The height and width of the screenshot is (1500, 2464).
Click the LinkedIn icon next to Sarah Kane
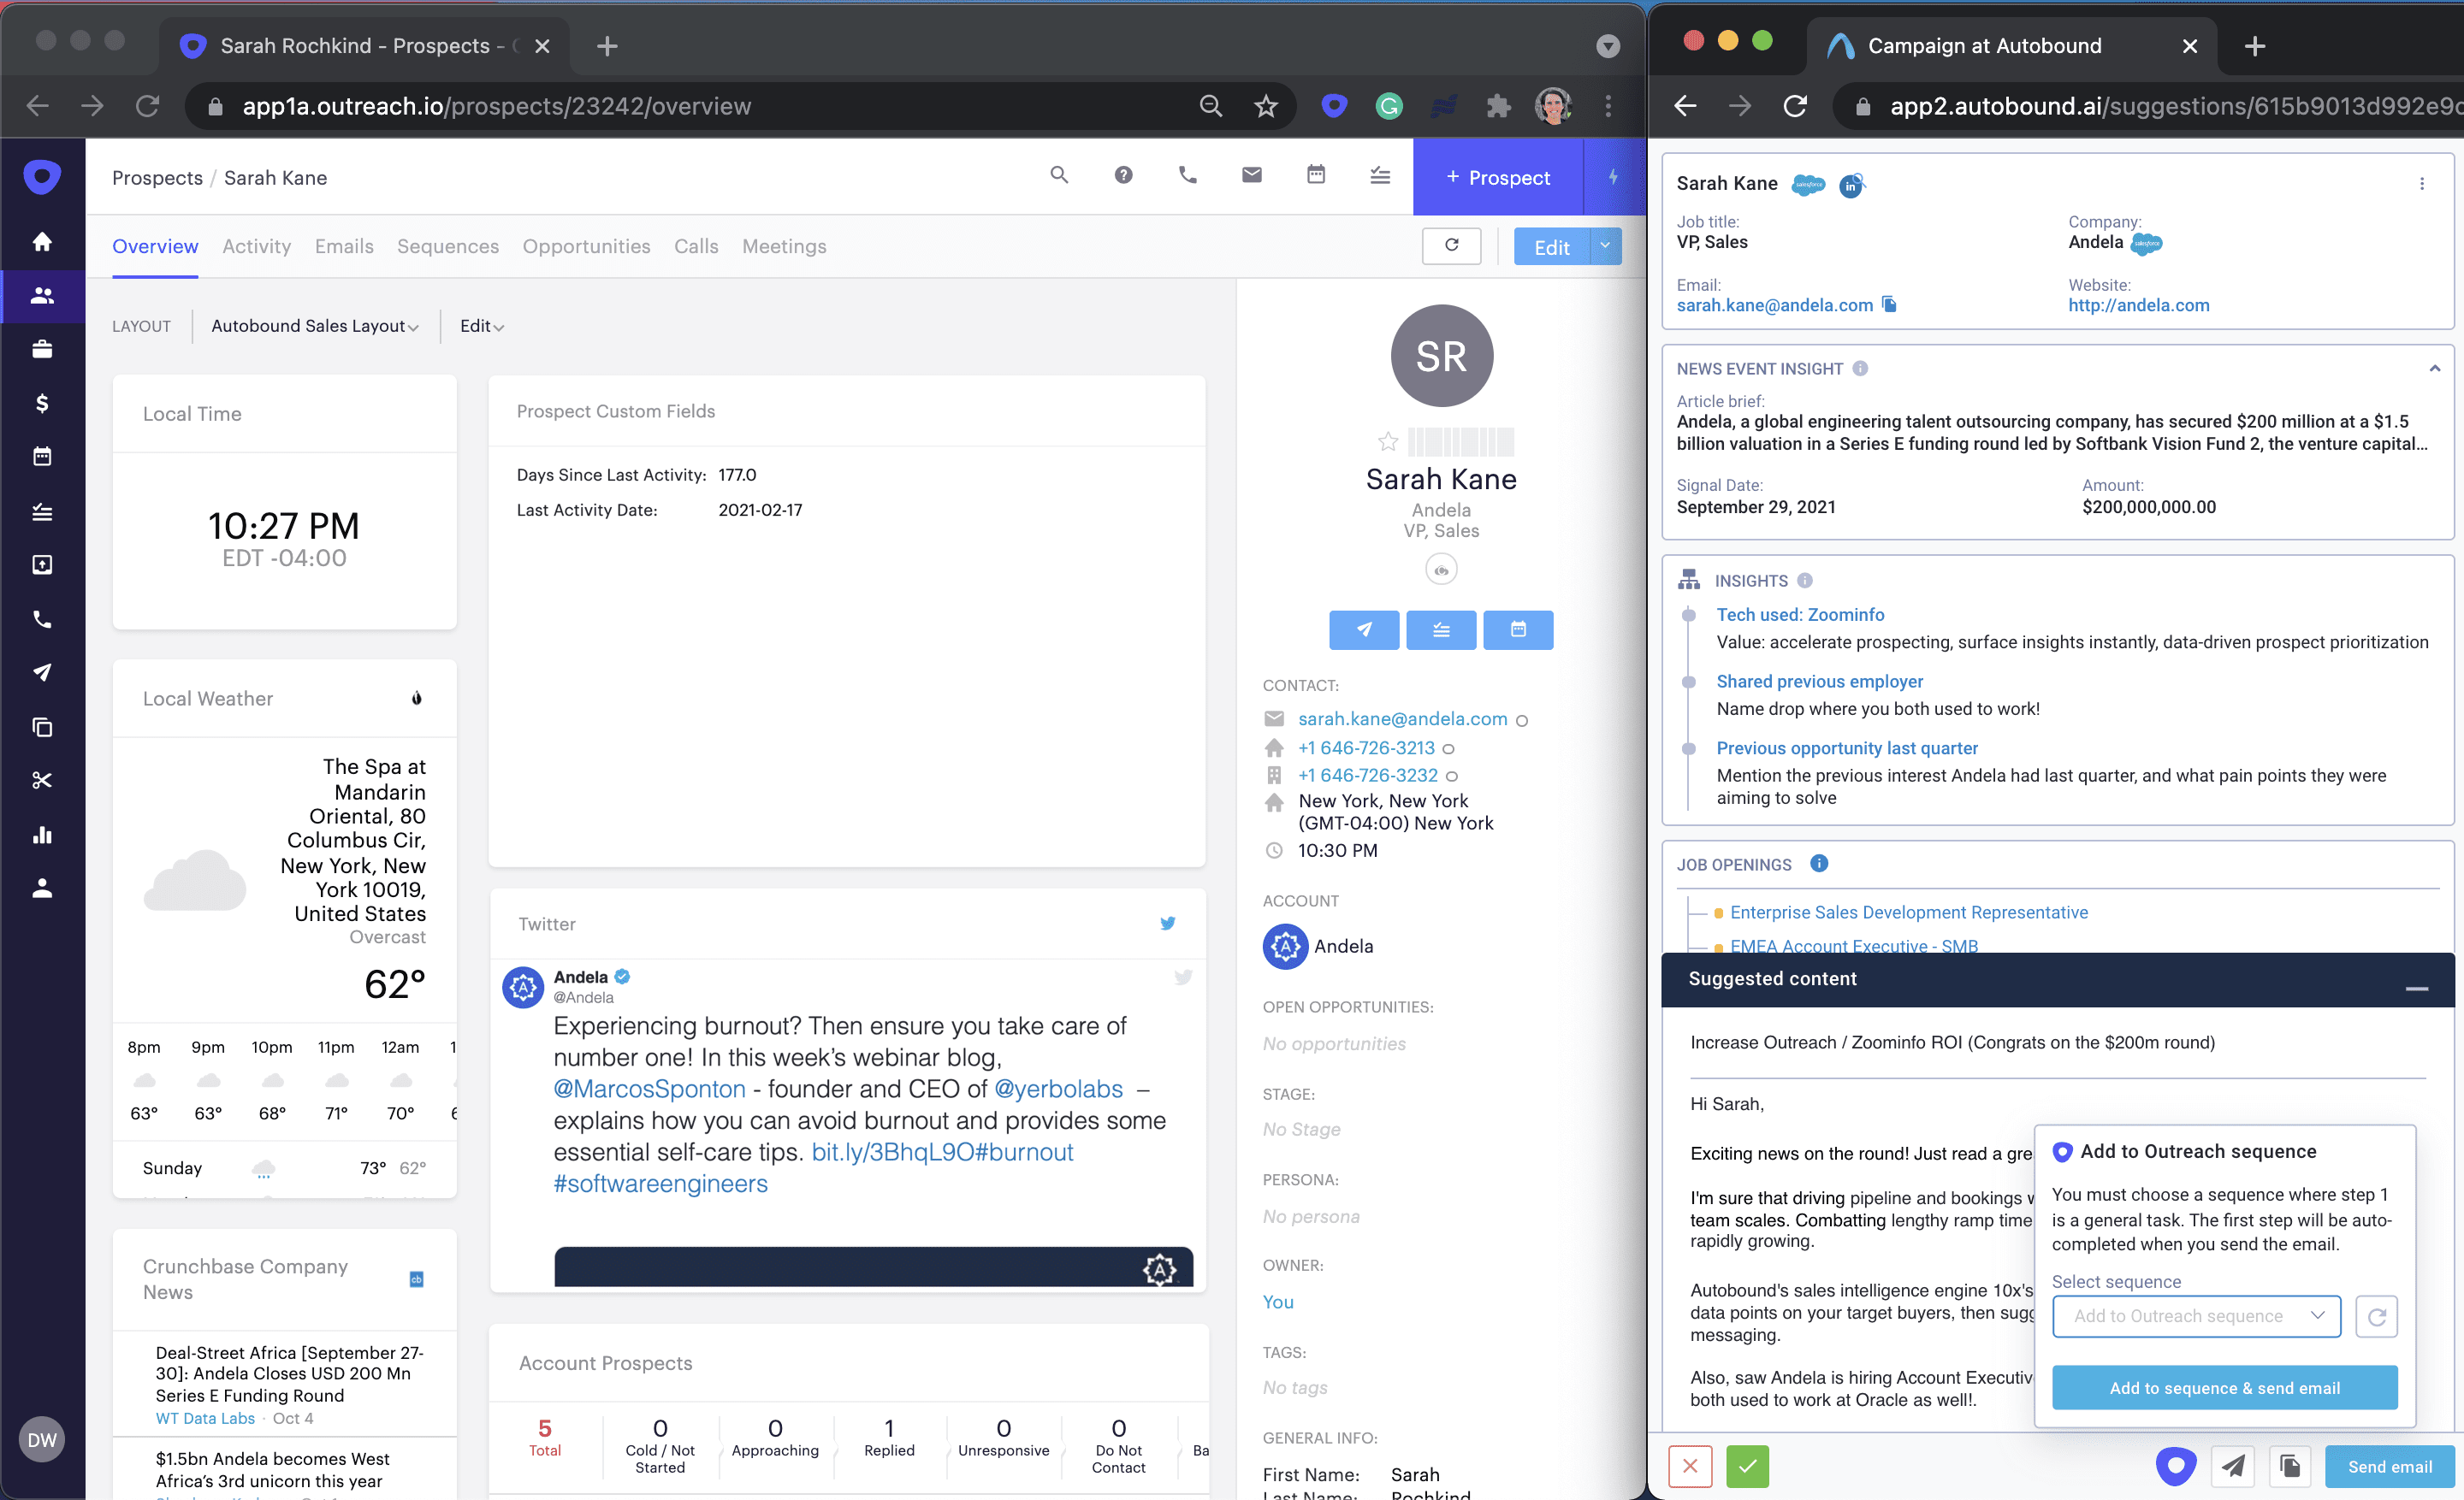tap(1851, 185)
